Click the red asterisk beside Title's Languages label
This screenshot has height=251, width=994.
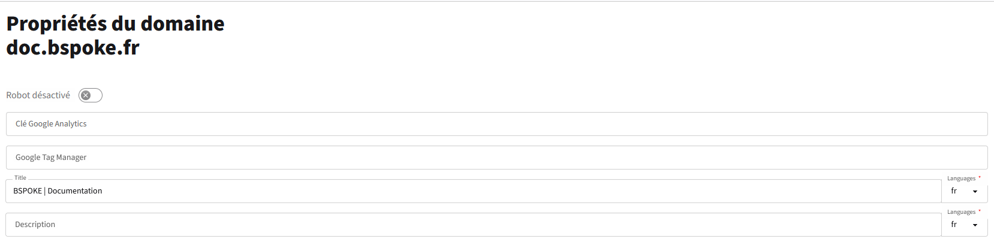tap(980, 177)
